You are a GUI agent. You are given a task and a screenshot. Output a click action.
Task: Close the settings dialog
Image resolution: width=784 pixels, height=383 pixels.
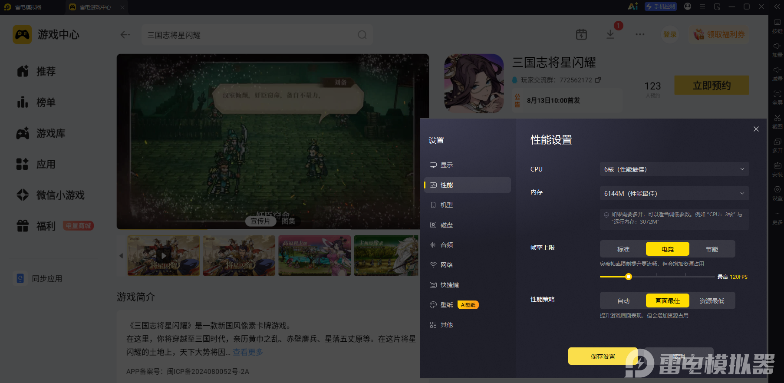coord(756,129)
